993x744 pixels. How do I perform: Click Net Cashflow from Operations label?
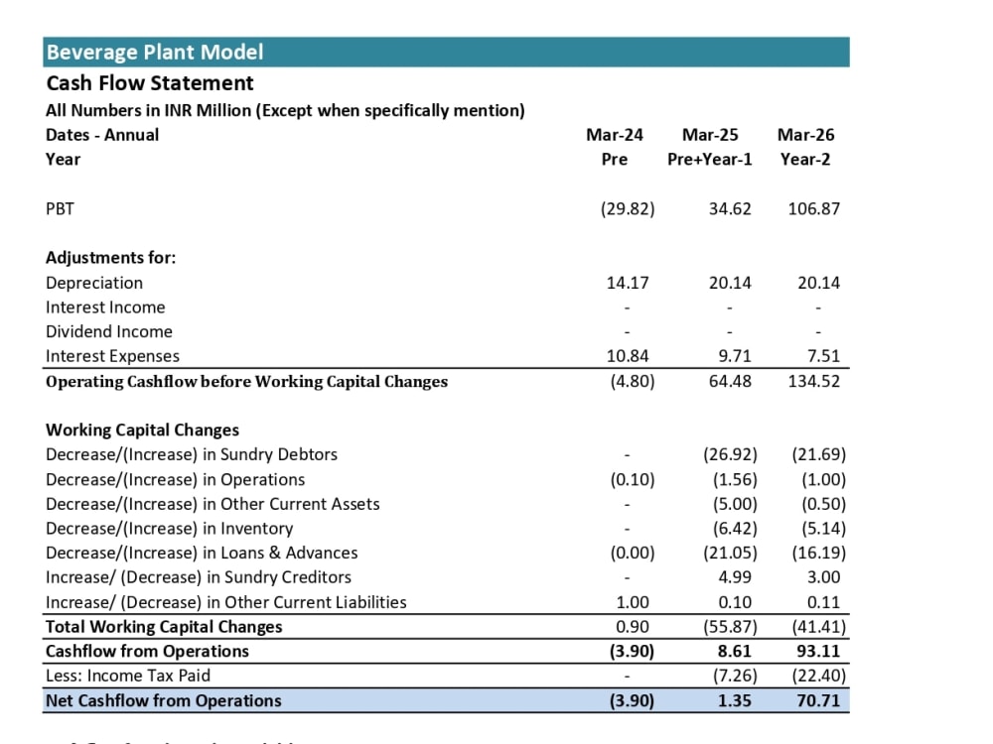[x=164, y=701]
